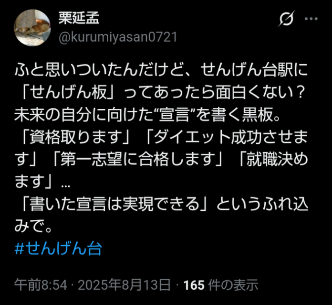Click the bold 165 view count
This screenshot has height=305, width=332.
194,285
